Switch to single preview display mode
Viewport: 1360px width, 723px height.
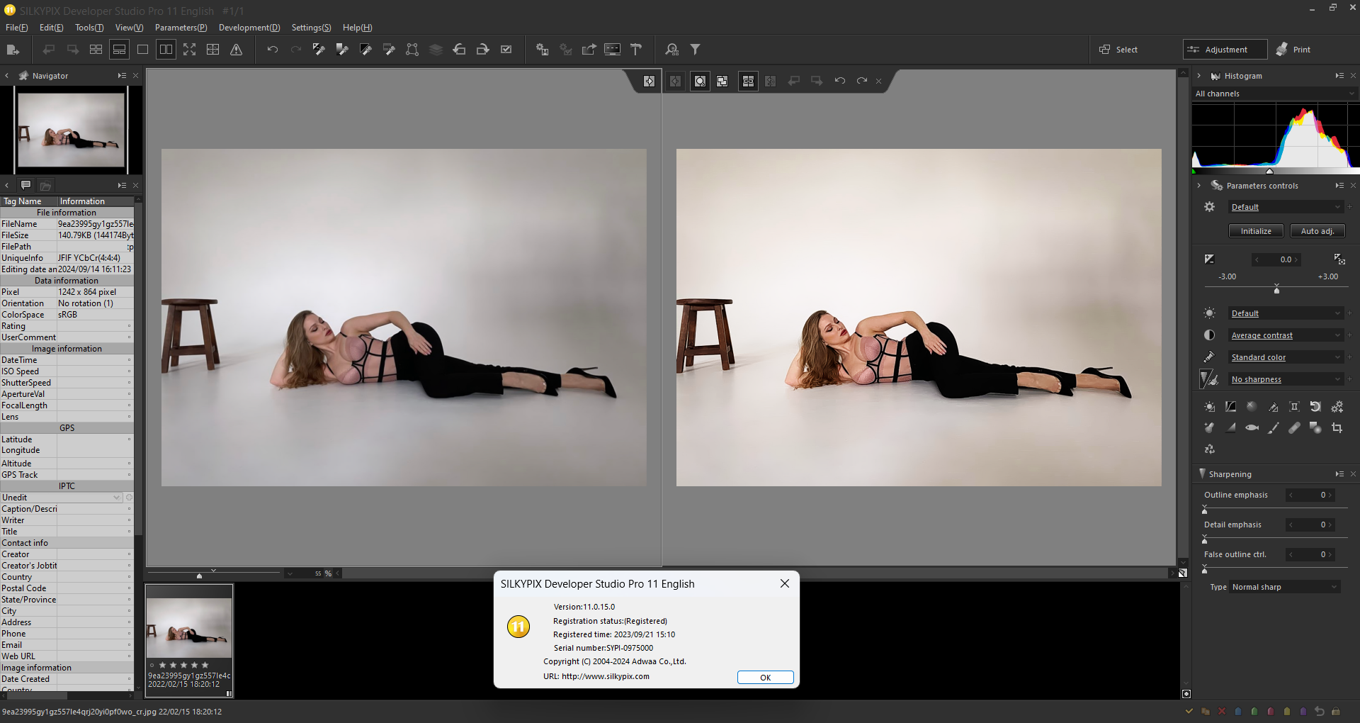click(142, 50)
